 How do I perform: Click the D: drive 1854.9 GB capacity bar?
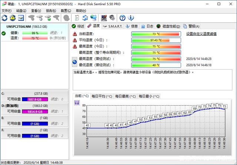[35, 112]
